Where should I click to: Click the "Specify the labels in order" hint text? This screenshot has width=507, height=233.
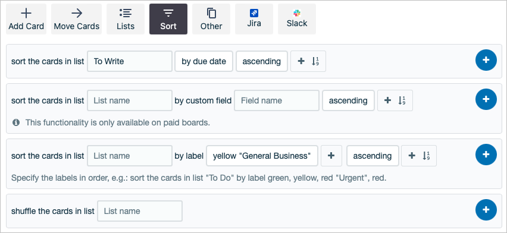point(199,178)
